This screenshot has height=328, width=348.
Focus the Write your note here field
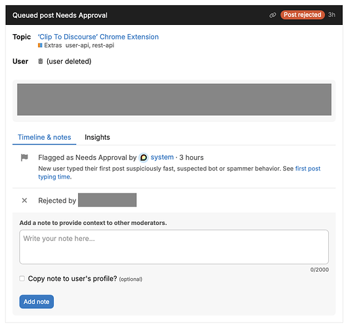[174, 247]
